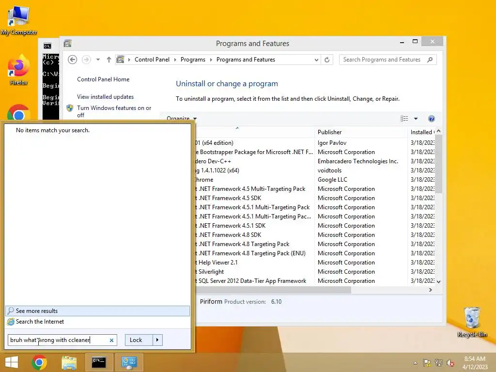Click the Lock button
The image size is (496, 372).
139,340
